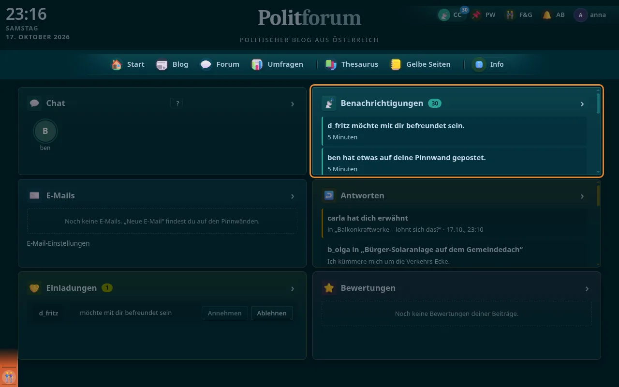This screenshot has height=387, width=619.
Task: Go to the Thesaurus menu item
Action: 352,64
